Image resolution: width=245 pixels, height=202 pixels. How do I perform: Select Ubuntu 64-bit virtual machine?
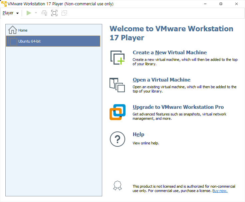point(53,41)
